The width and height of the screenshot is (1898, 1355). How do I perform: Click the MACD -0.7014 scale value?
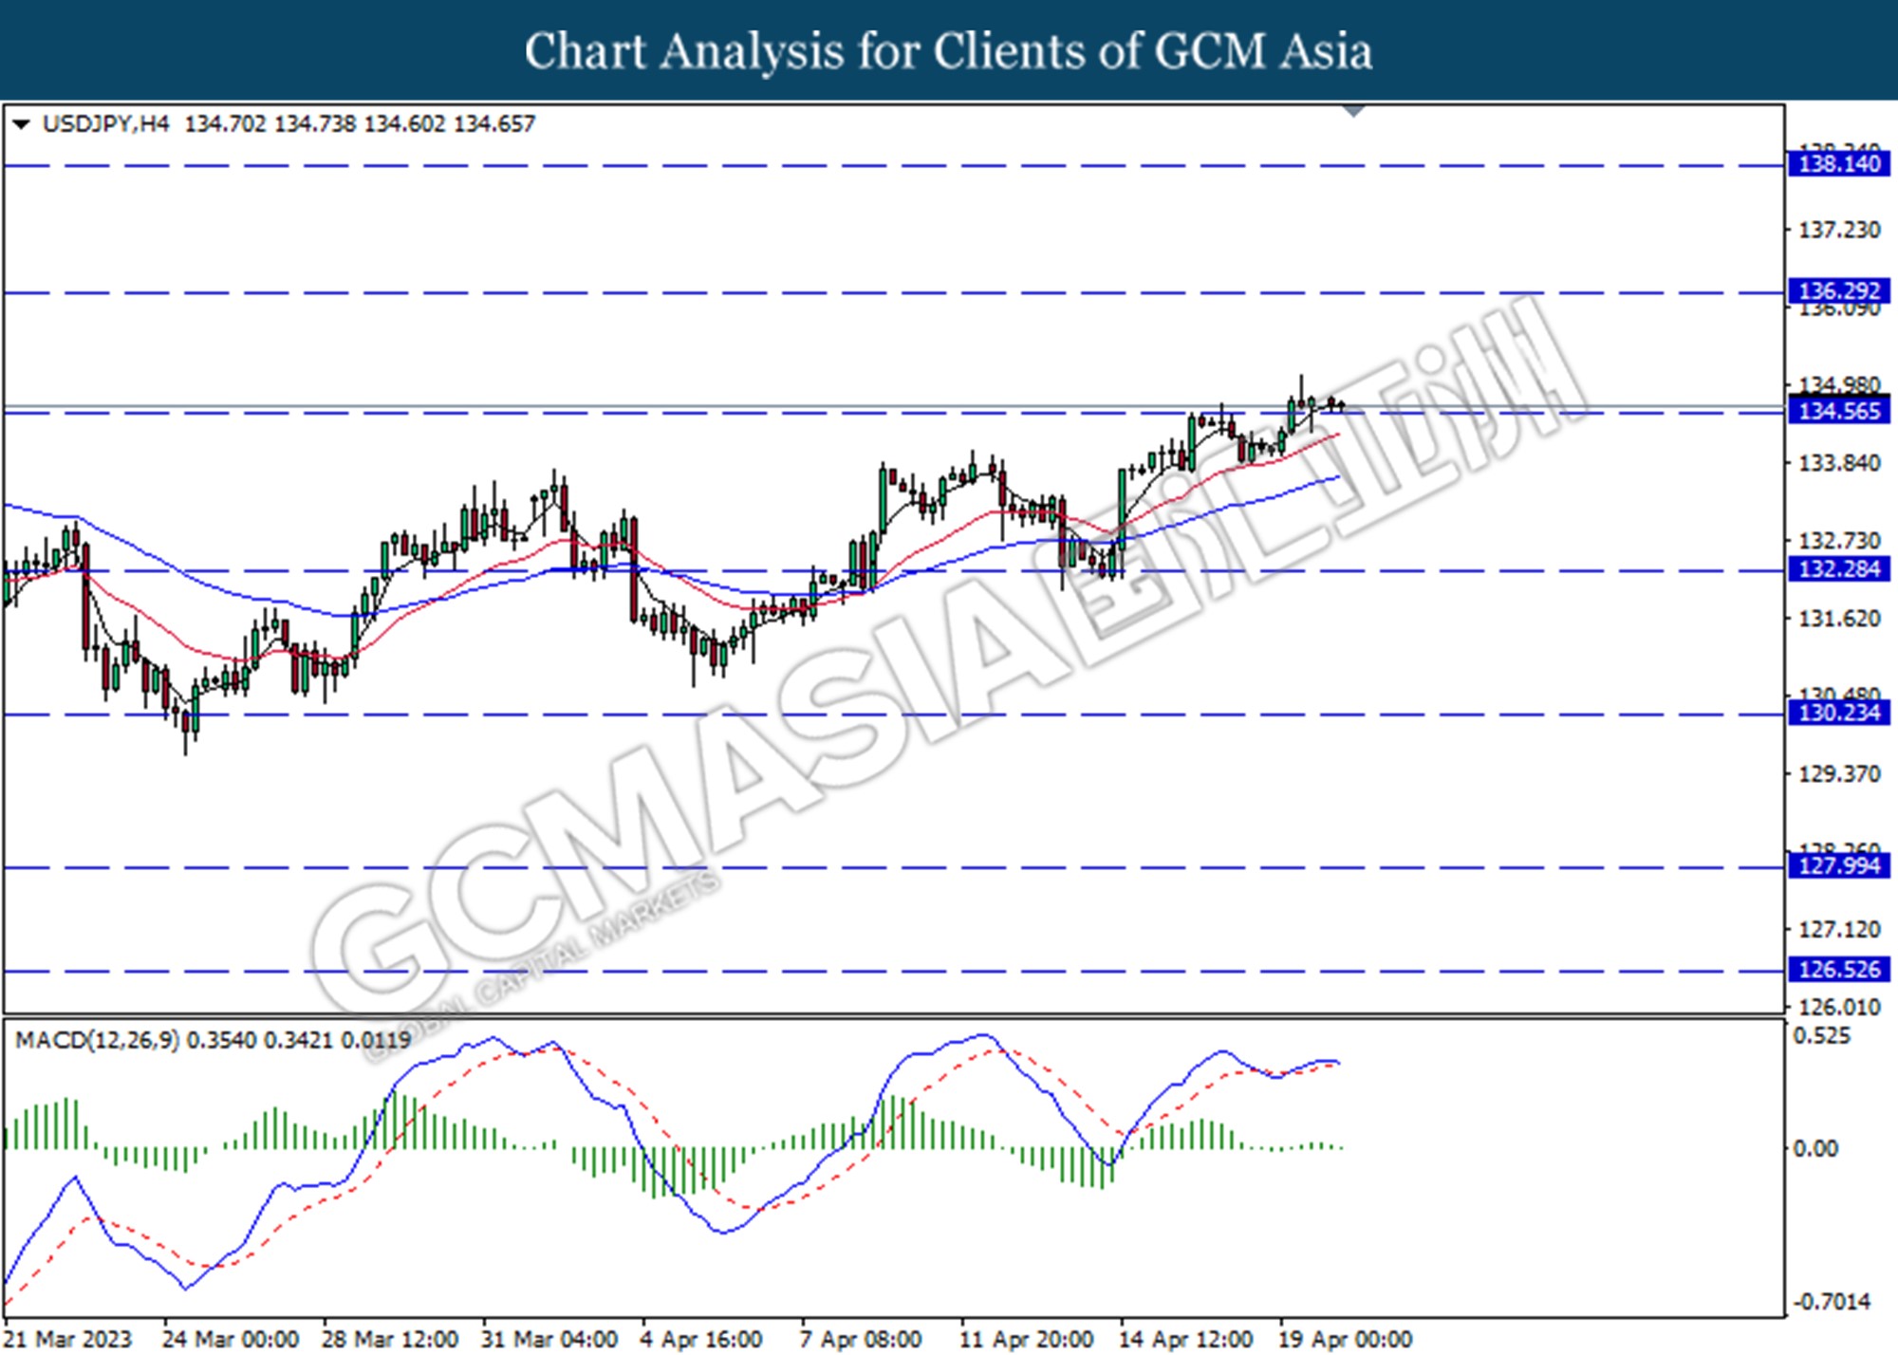(x=1832, y=1302)
